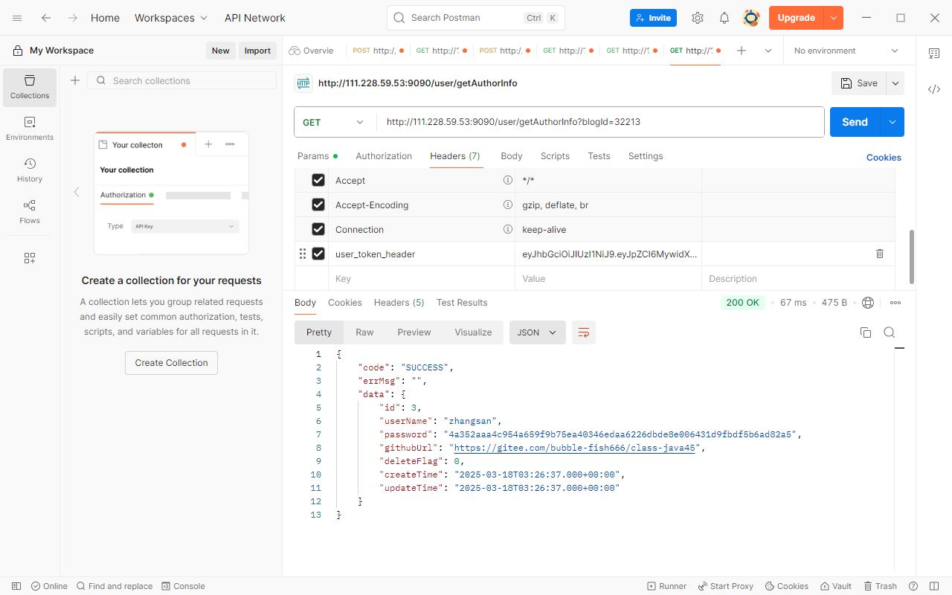Open the JSON format dropdown
Image resolution: width=952 pixels, height=595 pixels.
tap(538, 332)
